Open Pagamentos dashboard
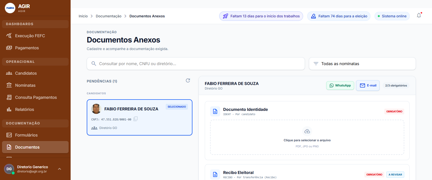 [x=35, y=48]
